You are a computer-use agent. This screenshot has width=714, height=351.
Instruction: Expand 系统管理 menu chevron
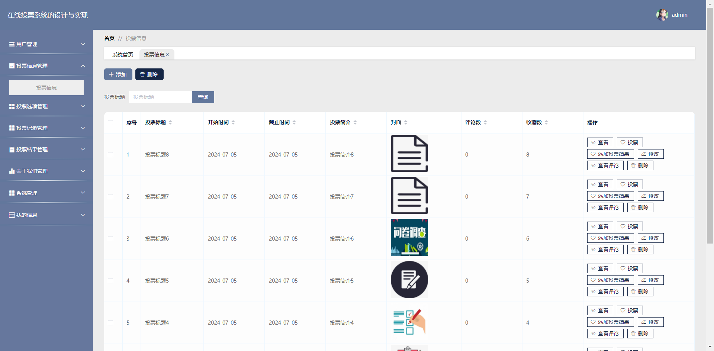pos(83,193)
